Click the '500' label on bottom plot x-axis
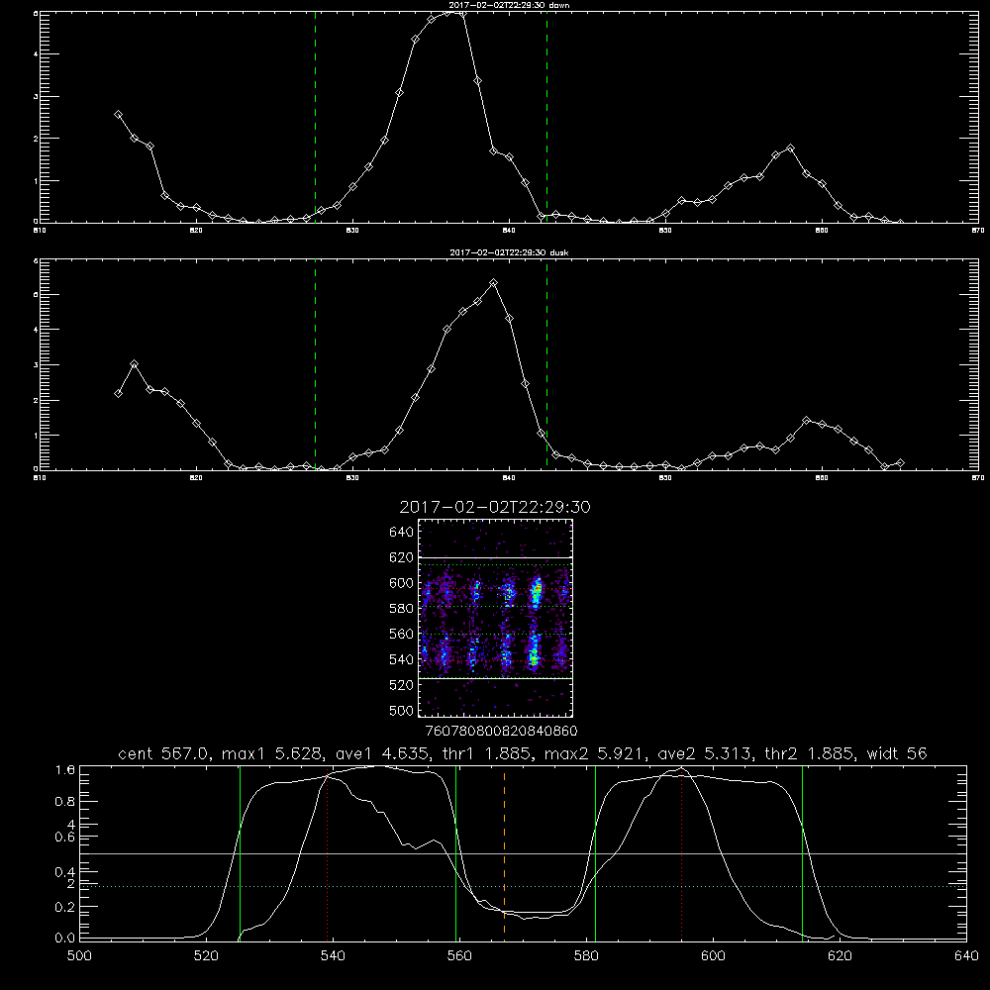Viewport: 990px width, 990px height. (79, 956)
